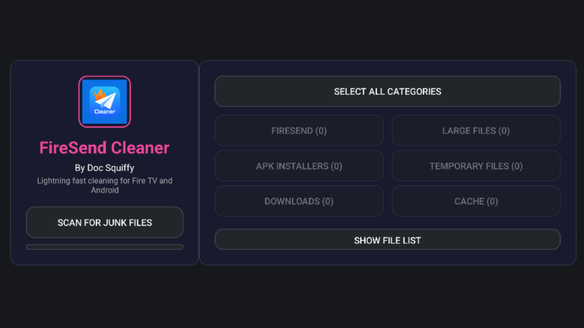The image size is (584, 328).
Task: Click SELECT ALL CATEGORIES
Action: pyautogui.click(x=388, y=91)
